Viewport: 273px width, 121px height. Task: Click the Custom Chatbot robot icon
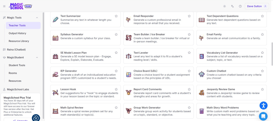pos(202,74)
